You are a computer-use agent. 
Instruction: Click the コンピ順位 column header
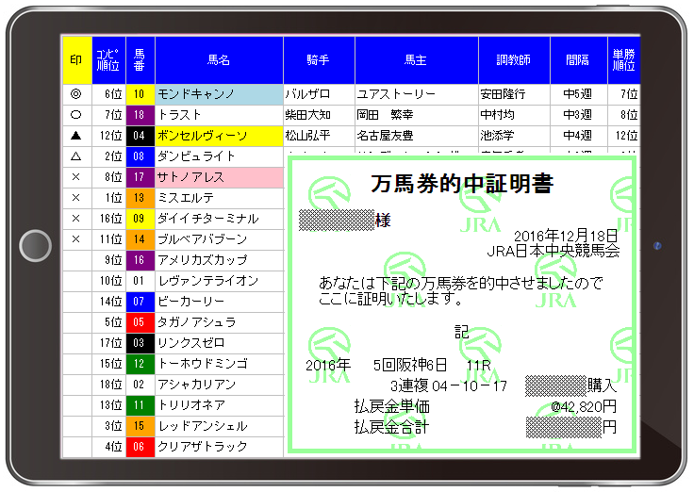(108, 60)
